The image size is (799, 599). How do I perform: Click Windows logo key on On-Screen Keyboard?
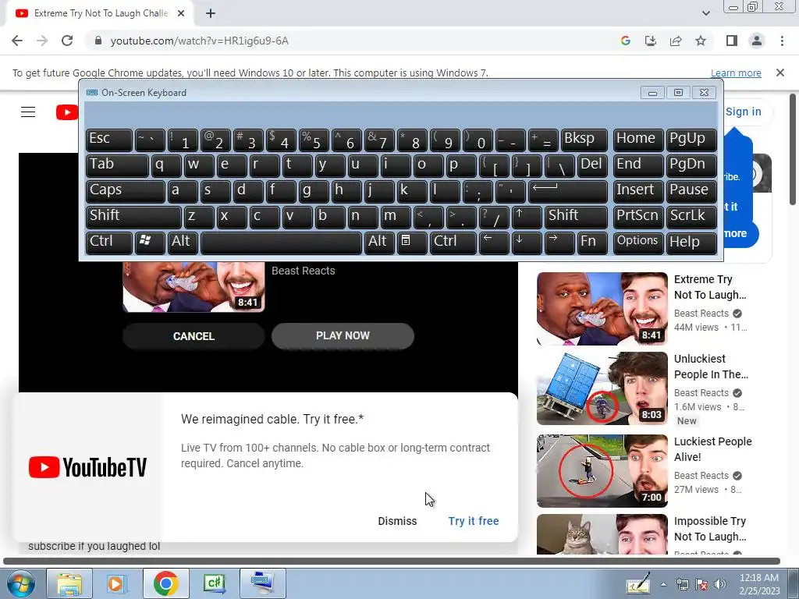click(x=150, y=243)
